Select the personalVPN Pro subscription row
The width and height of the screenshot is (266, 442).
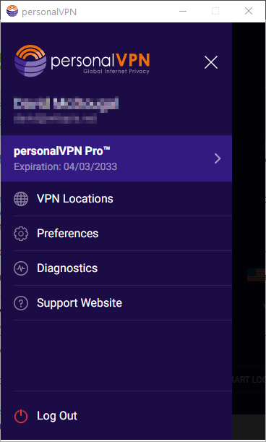116,158
